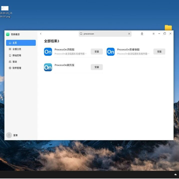
Task: Open the hamburger main menu
Action: (x=153, y=34)
